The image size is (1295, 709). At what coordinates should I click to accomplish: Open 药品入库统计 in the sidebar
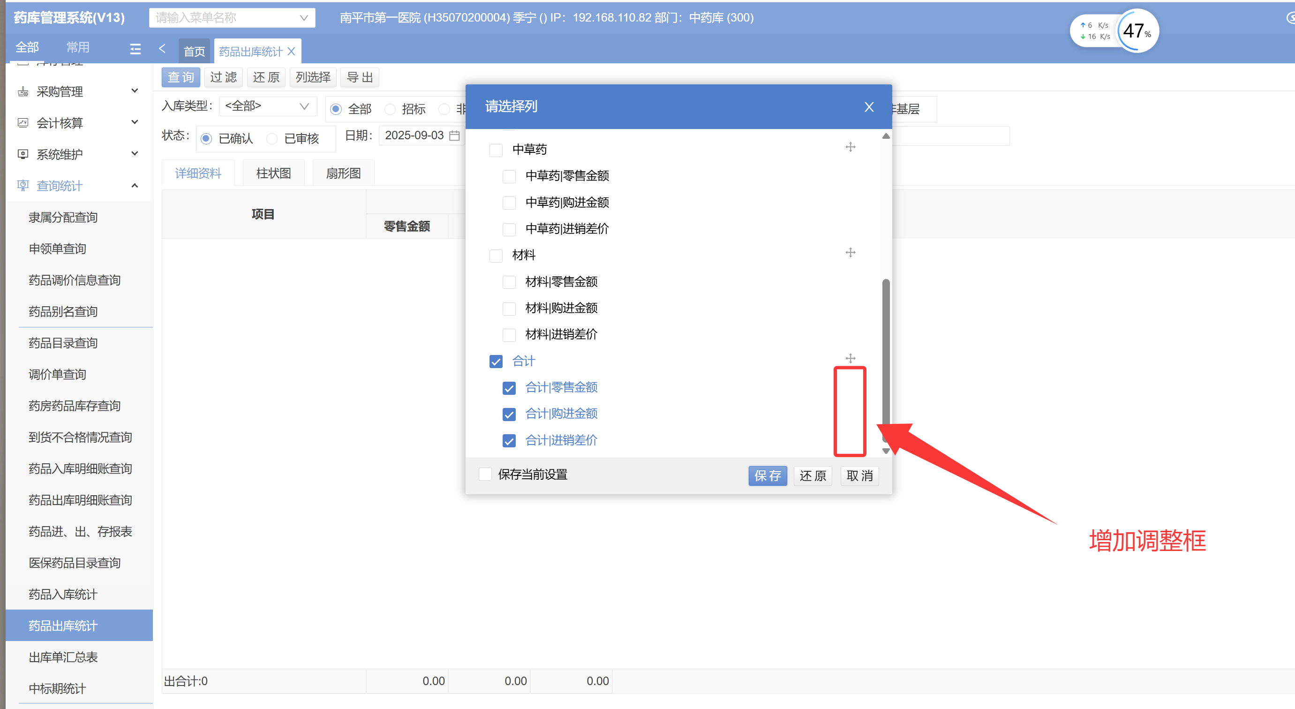[x=63, y=595]
